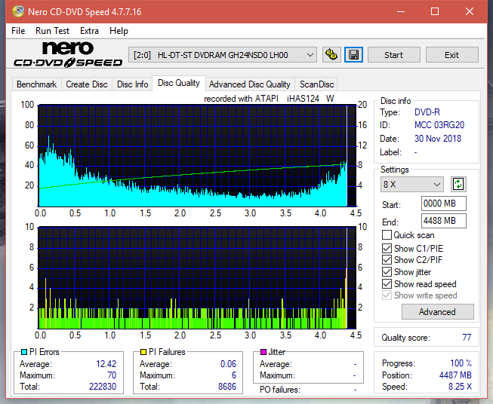This screenshot has width=493, height=404.
Task: Click the PI Failures average 0.06
Action: coord(228,364)
